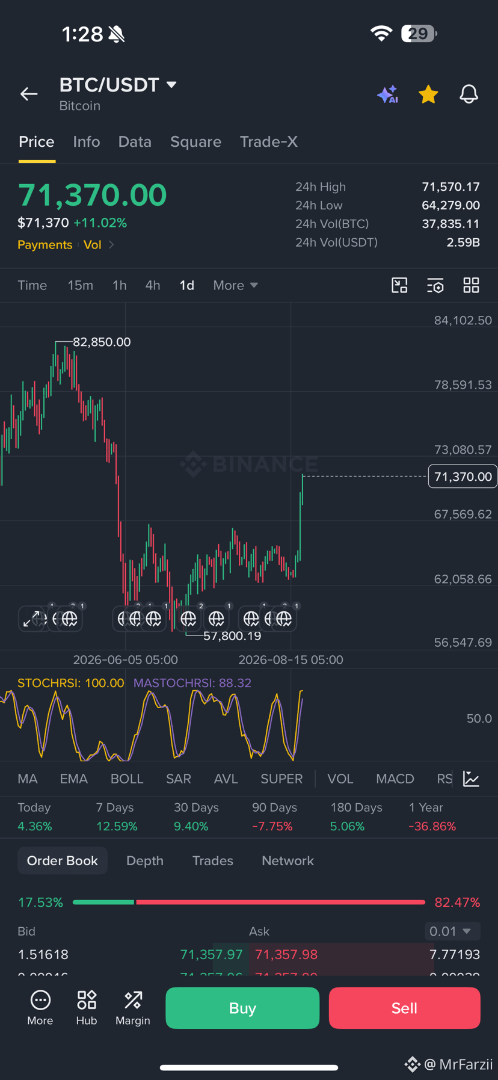The height and width of the screenshot is (1080, 498).
Task: Open the Vol link with chevron
Action: [x=99, y=245]
